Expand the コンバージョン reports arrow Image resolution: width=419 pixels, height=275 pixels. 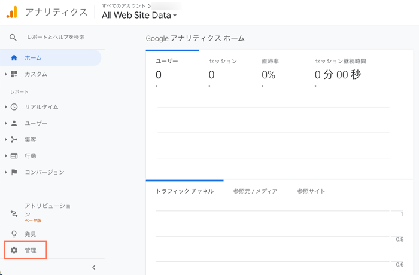[x=5, y=172]
